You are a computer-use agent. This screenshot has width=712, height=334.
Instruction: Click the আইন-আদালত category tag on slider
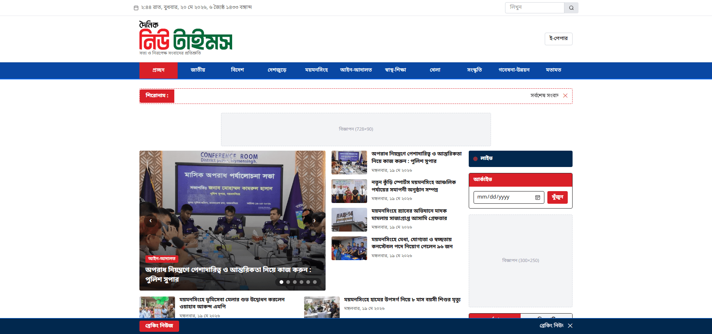click(162, 259)
